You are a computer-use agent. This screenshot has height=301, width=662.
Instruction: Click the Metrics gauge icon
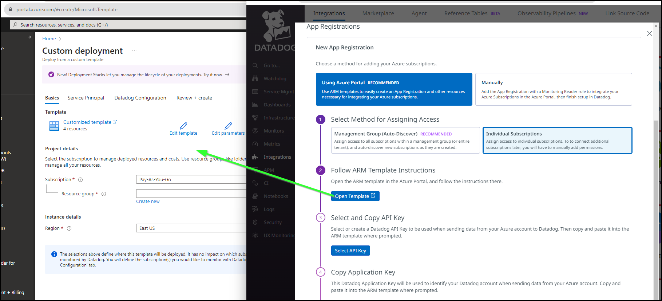coord(255,144)
